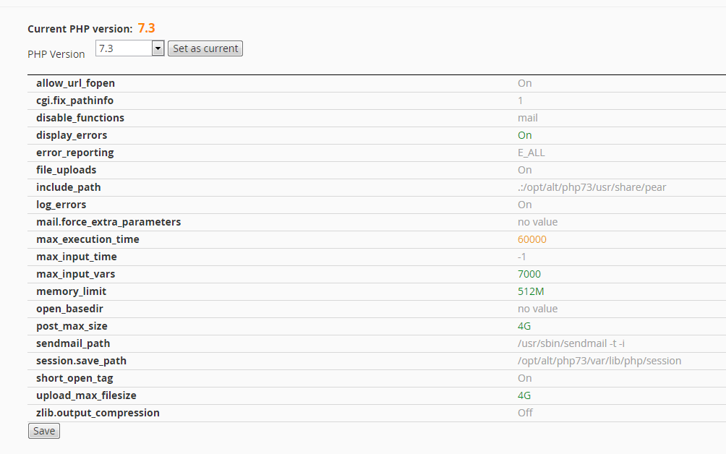Click the disable_functions mail value
This screenshot has width=726, height=454.
pos(527,118)
